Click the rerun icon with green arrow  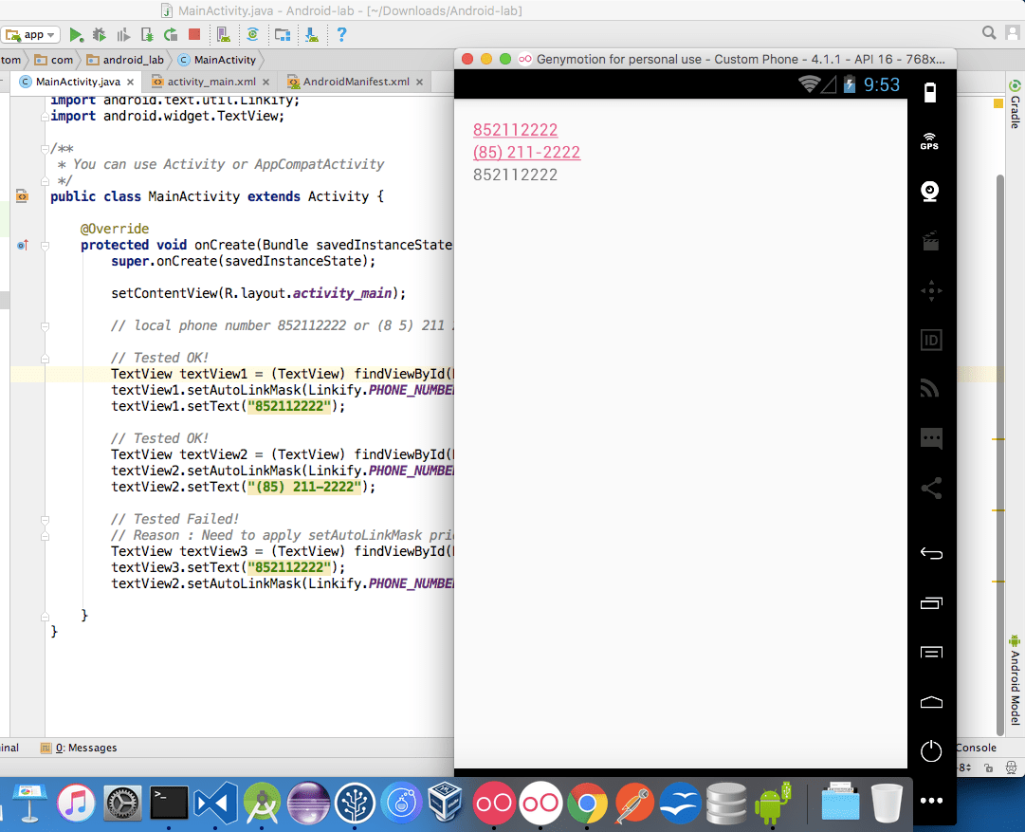[171, 35]
